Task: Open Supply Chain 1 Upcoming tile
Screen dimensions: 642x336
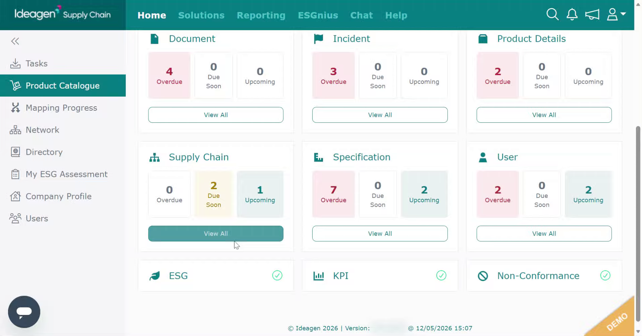Action: click(x=260, y=194)
